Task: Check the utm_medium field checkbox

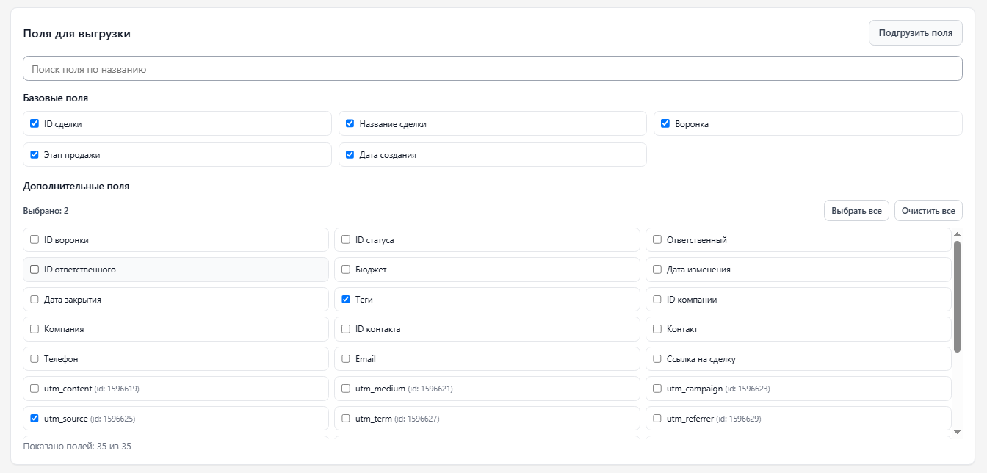Action: 346,389
